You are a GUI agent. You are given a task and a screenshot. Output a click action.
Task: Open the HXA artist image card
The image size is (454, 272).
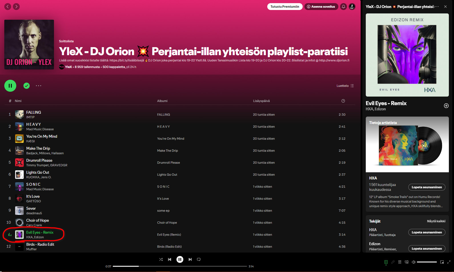click(407, 144)
